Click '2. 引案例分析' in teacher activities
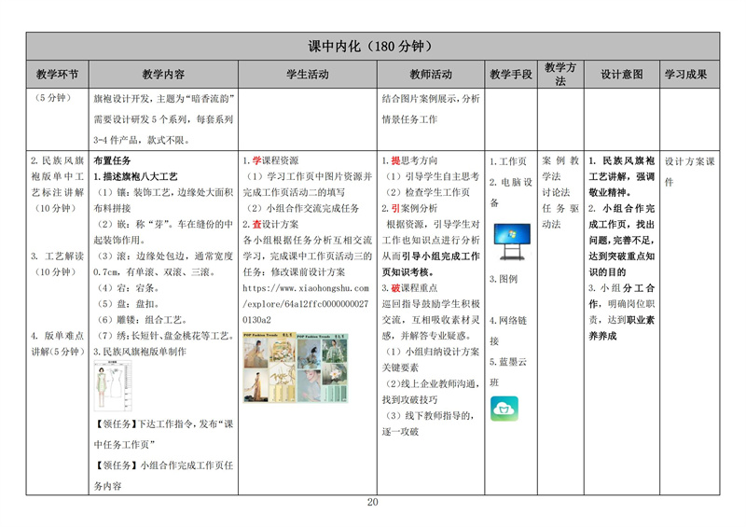 [x=409, y=208]
